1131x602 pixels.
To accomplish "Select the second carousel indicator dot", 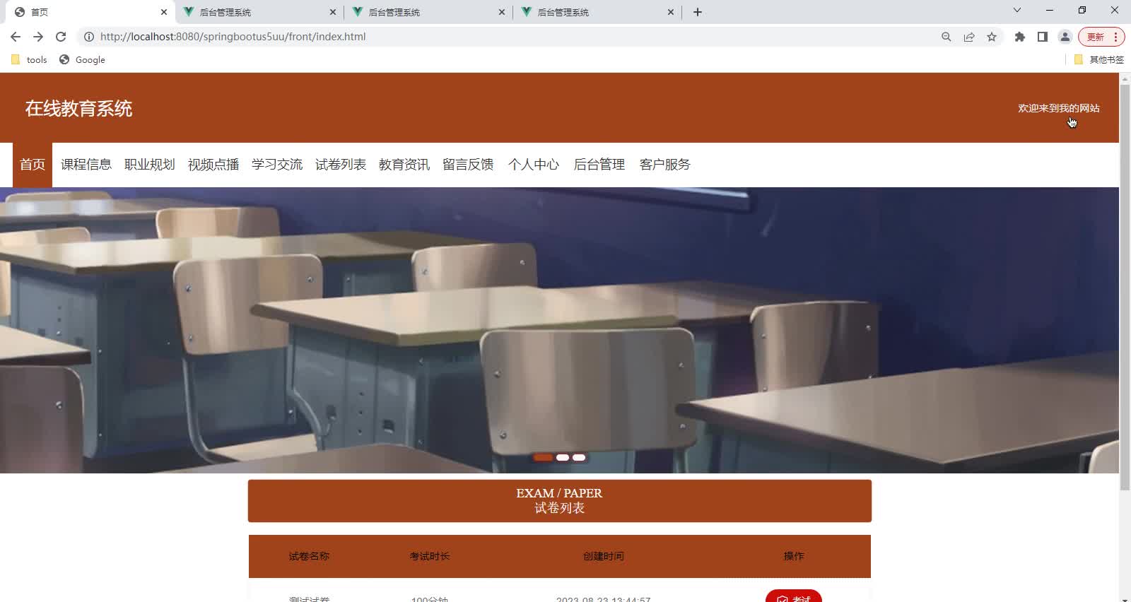I will coord(562,458).
